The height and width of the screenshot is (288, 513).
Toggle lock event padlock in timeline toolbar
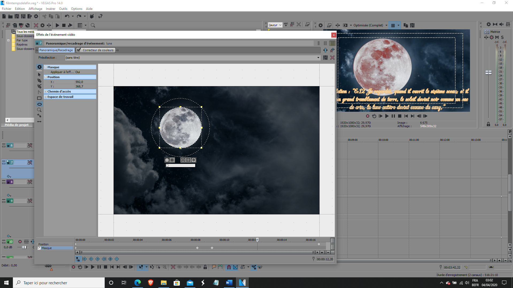point(205,267)
